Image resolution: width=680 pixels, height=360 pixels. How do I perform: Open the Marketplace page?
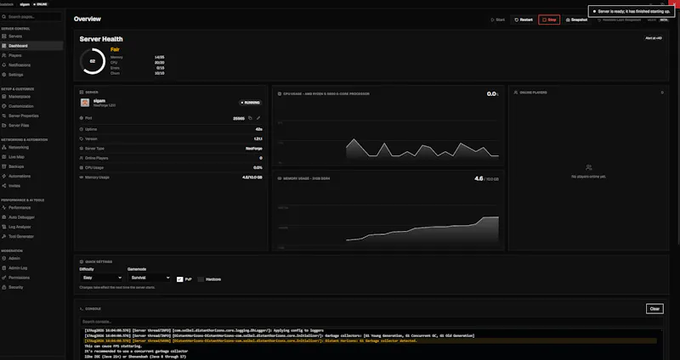(31, 97)
